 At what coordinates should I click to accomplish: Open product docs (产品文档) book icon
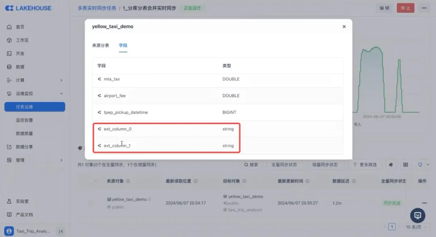pos(9,214)
